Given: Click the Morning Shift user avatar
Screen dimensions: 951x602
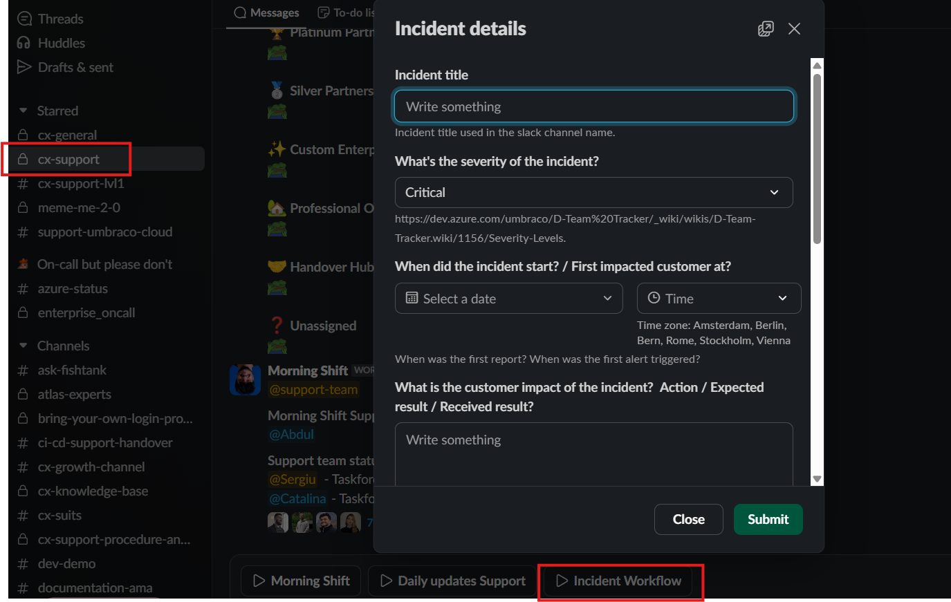Looking at the screenshot, I should [x=245, y=379].
